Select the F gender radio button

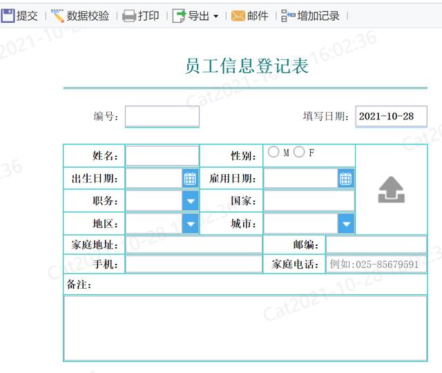(299, 152)
